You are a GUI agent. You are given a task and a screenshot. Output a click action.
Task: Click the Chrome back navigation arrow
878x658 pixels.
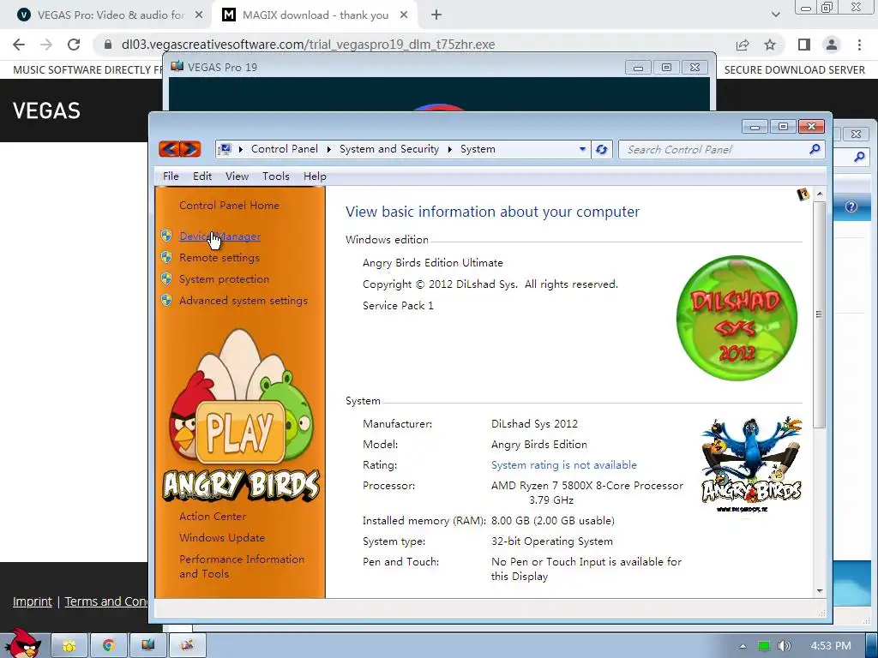pos(19,45)
